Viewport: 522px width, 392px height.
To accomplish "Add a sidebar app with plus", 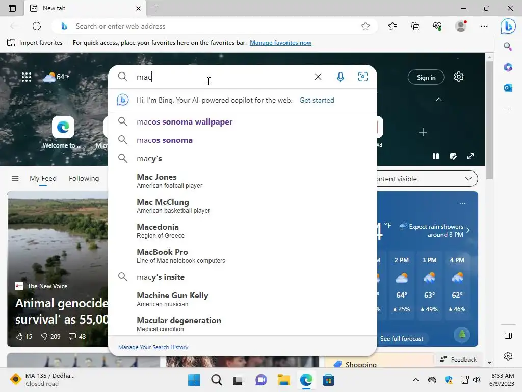I will tap(508, 110).
